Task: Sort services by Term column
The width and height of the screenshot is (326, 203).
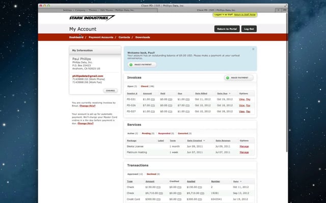Action: click(173, 141)
